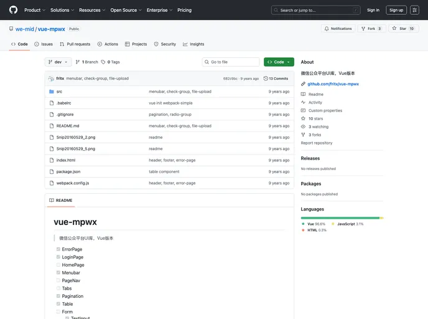This screenshot has width=428, height=319.
Task: Click the Report repository link
Action: (x=317, y=143)
